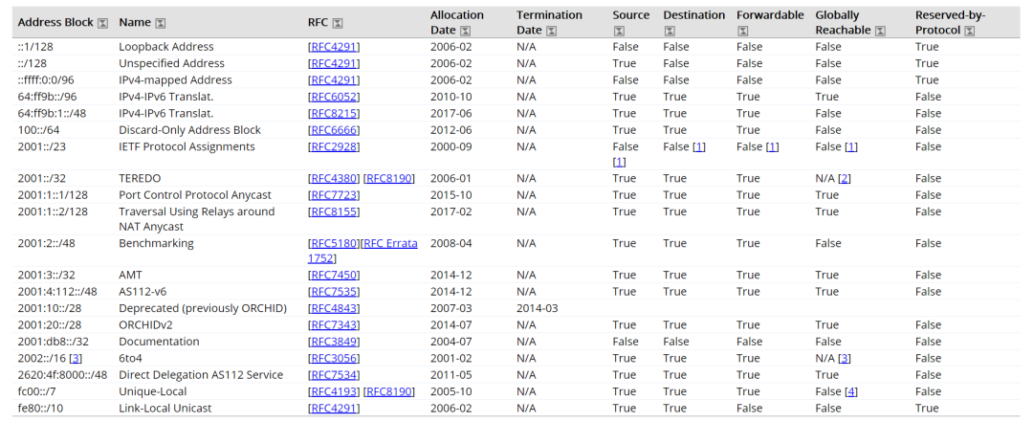Open the RFC6666 Discard-Only reference
This screenshot has width=1033, height=422.
[x=334, y=130]
